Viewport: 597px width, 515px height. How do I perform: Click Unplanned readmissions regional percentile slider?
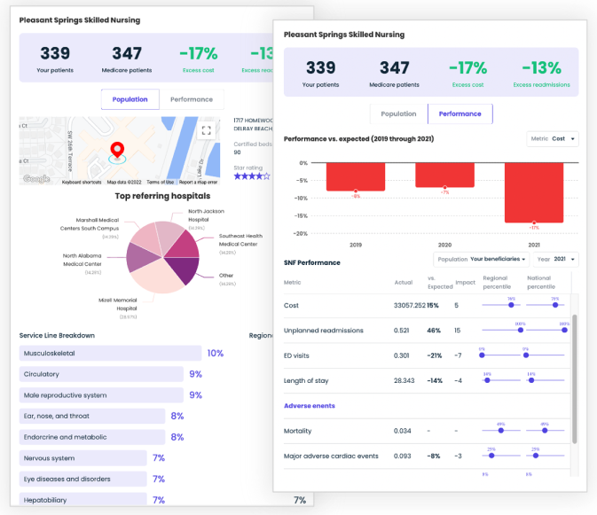pyautogui.click(x=501, y=330)
